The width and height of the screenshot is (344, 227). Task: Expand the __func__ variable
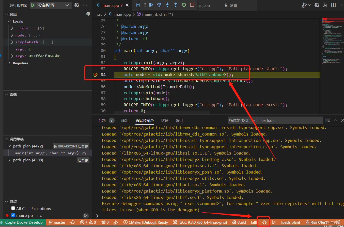[x=12, y=28]
